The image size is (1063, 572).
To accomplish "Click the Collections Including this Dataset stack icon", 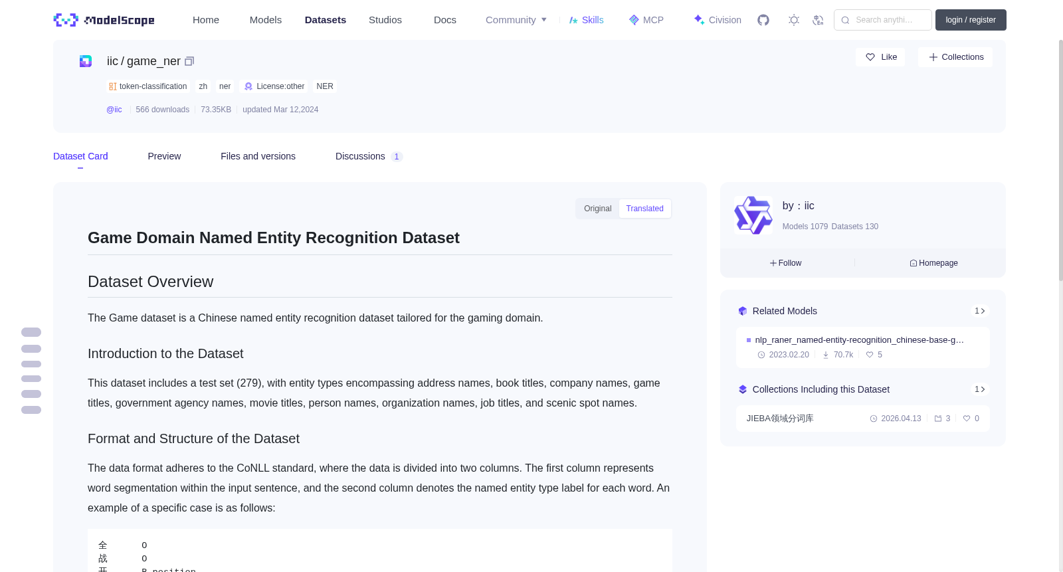I will coord(743,389).
